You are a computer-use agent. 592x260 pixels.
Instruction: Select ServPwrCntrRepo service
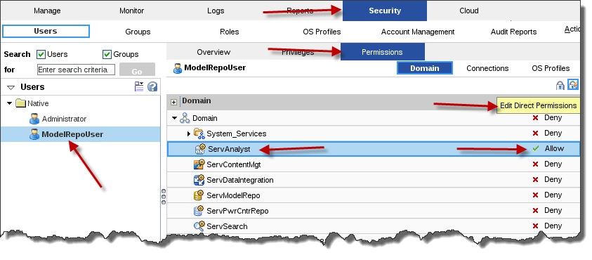pos(237,211)
